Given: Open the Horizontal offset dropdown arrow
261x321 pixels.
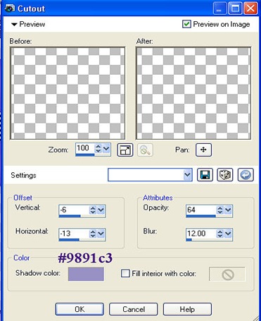Looking at the screenshot, I should coord(101,234).
